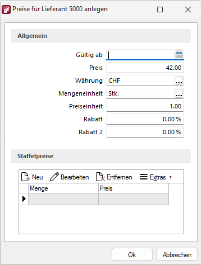Open Währung lookup with the ellipsis button
Screen dimensions: 202x265
click(179, 81)
